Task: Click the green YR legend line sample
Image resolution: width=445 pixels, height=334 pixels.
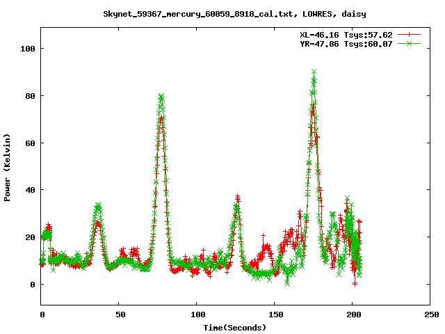Action: click(x=409, y=43)
